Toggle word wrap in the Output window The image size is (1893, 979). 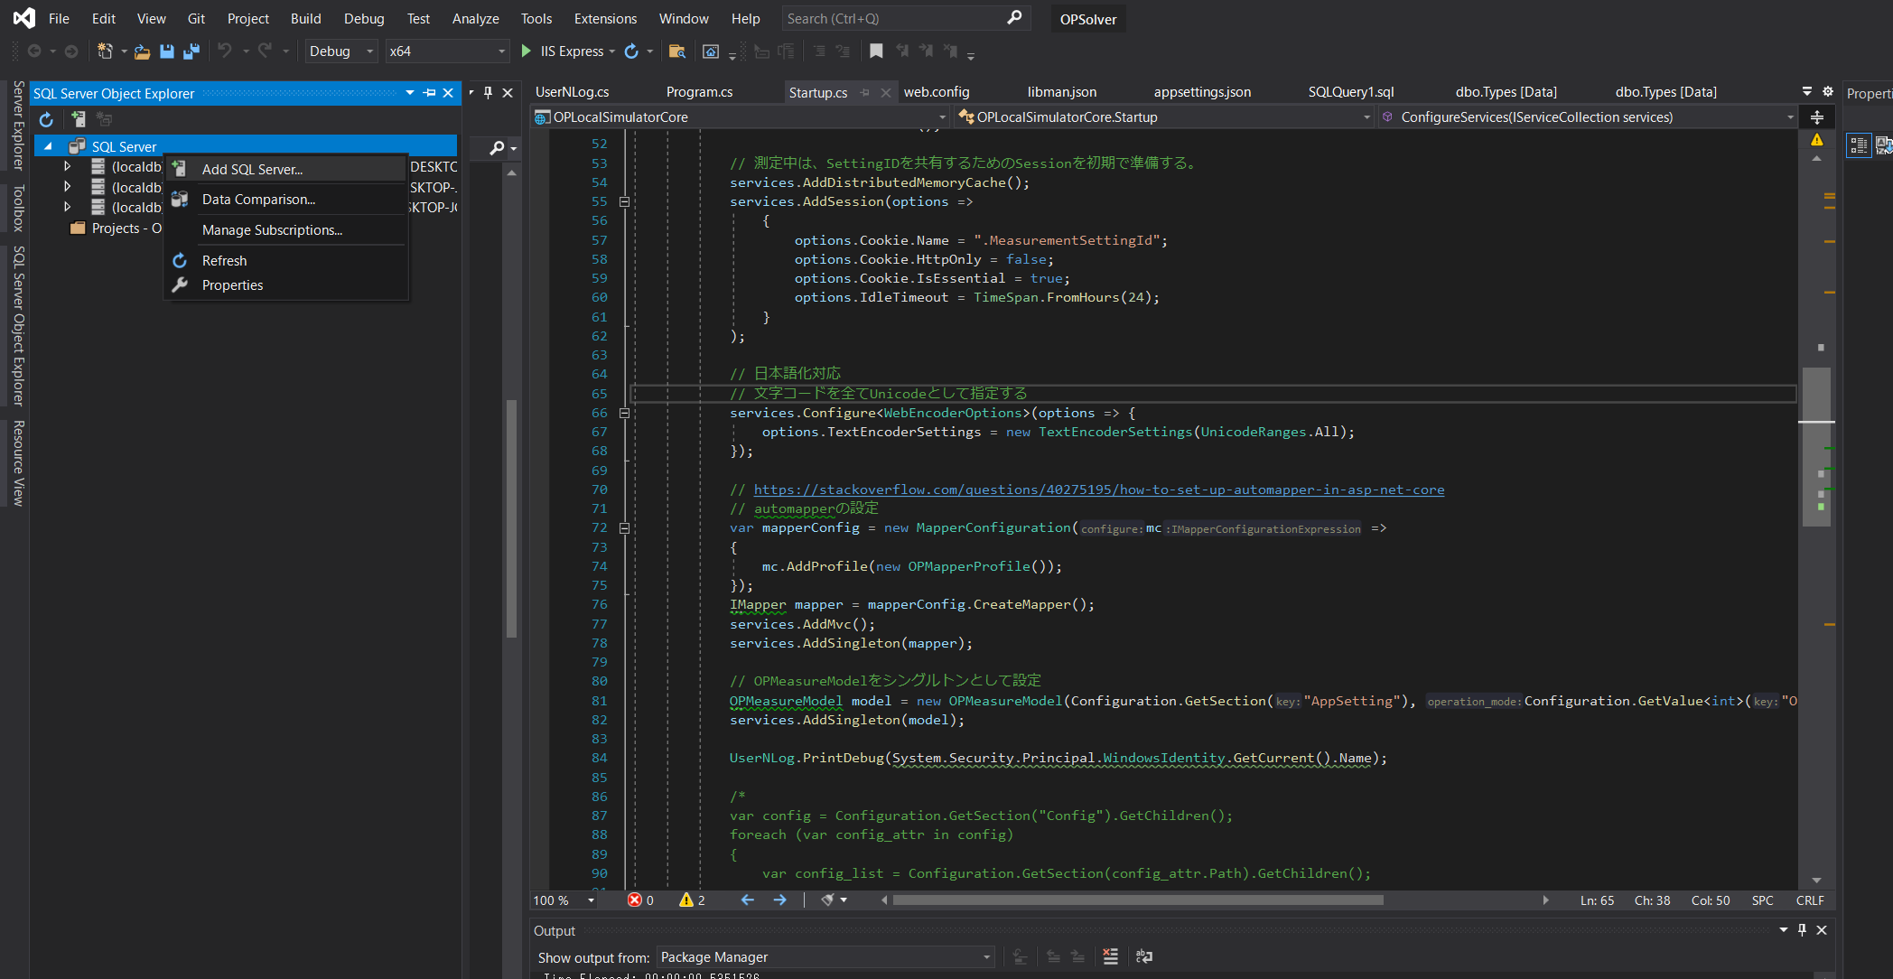click(1144, 956)
